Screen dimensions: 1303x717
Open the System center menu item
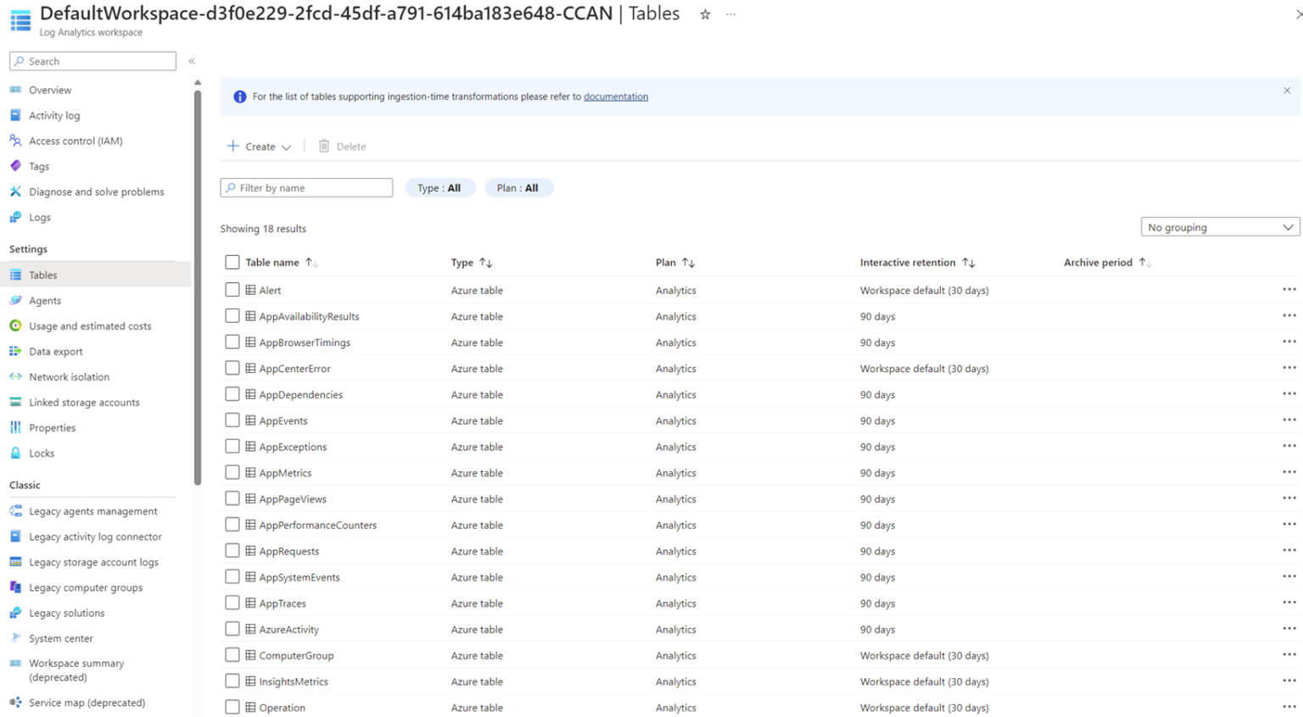[x=61, y=638]
